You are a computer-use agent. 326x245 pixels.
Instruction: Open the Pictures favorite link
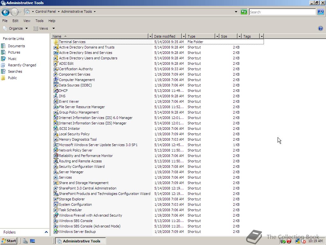pyautogui.click(x=14, y=52)
